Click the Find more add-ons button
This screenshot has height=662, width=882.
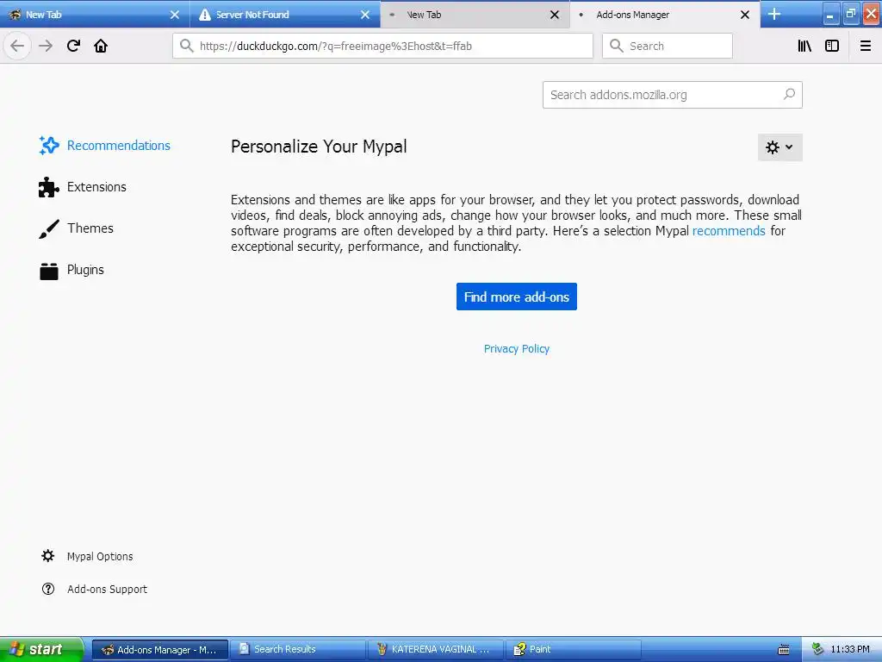(x=517, y=297)
